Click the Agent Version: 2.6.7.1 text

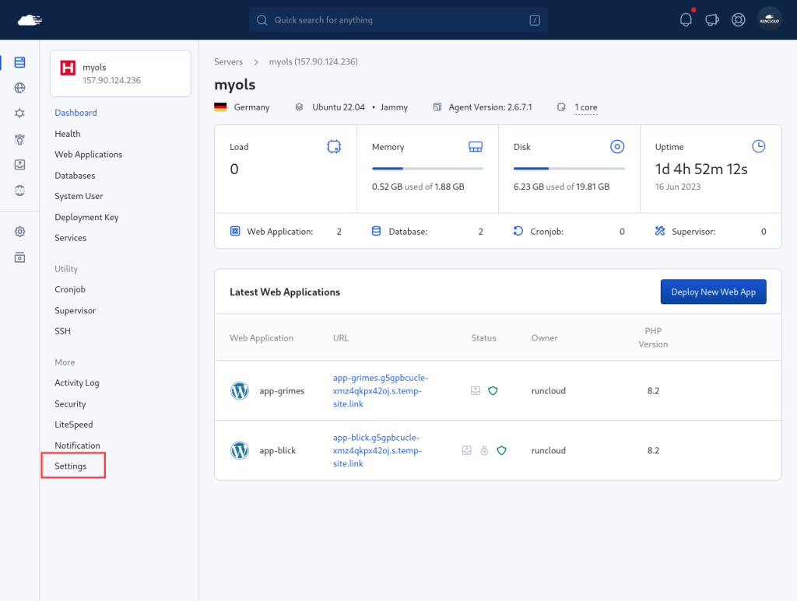click(490, 107)
